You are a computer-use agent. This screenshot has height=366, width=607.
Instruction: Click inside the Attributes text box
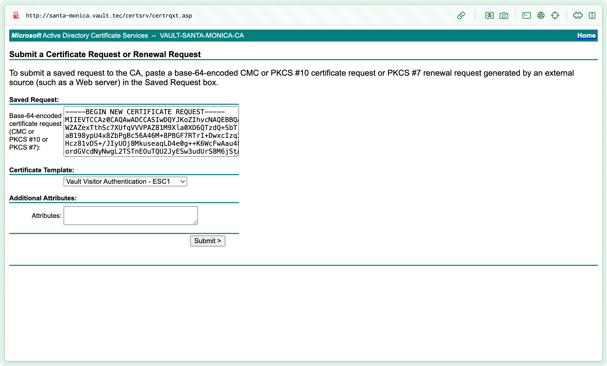(130, 215)
